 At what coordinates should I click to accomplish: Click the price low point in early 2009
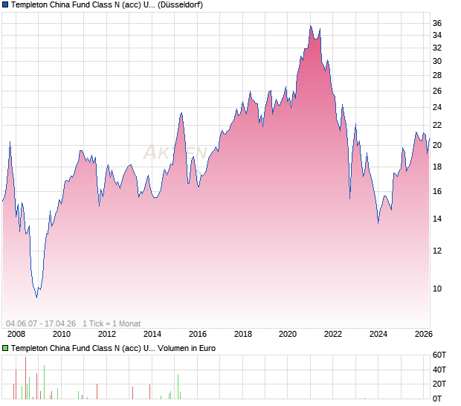[36, 297]
